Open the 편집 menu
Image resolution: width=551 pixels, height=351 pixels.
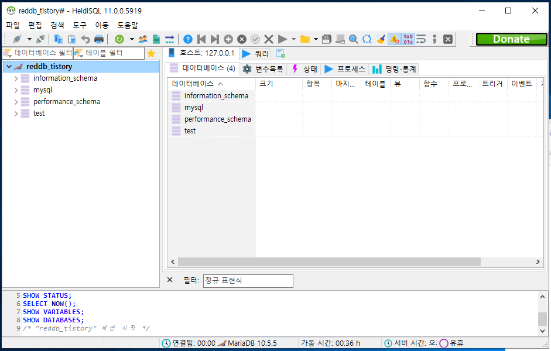coord(35,25)
